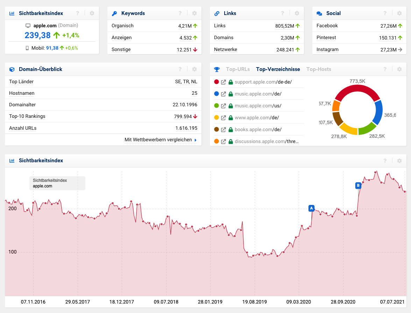This screenshot has height=313, width=411.
Task: Open Keywords box settings gear
Action: pos(194,13)
